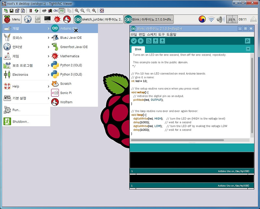This screenshot has height=209, width=260.
Task: Expand the 게임 menu category
Action: (26, 56)
